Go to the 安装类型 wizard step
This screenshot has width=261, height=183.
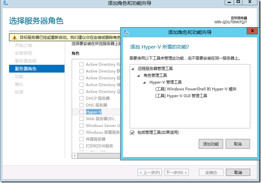[24, 53]
